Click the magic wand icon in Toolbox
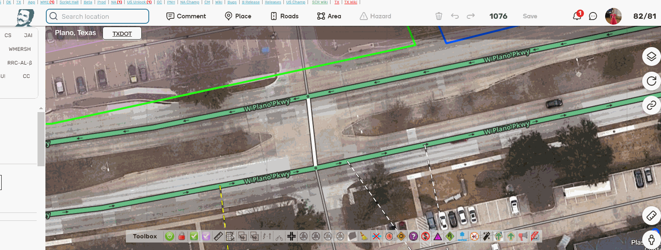This screenshot has width=661, height=250. 486,236
